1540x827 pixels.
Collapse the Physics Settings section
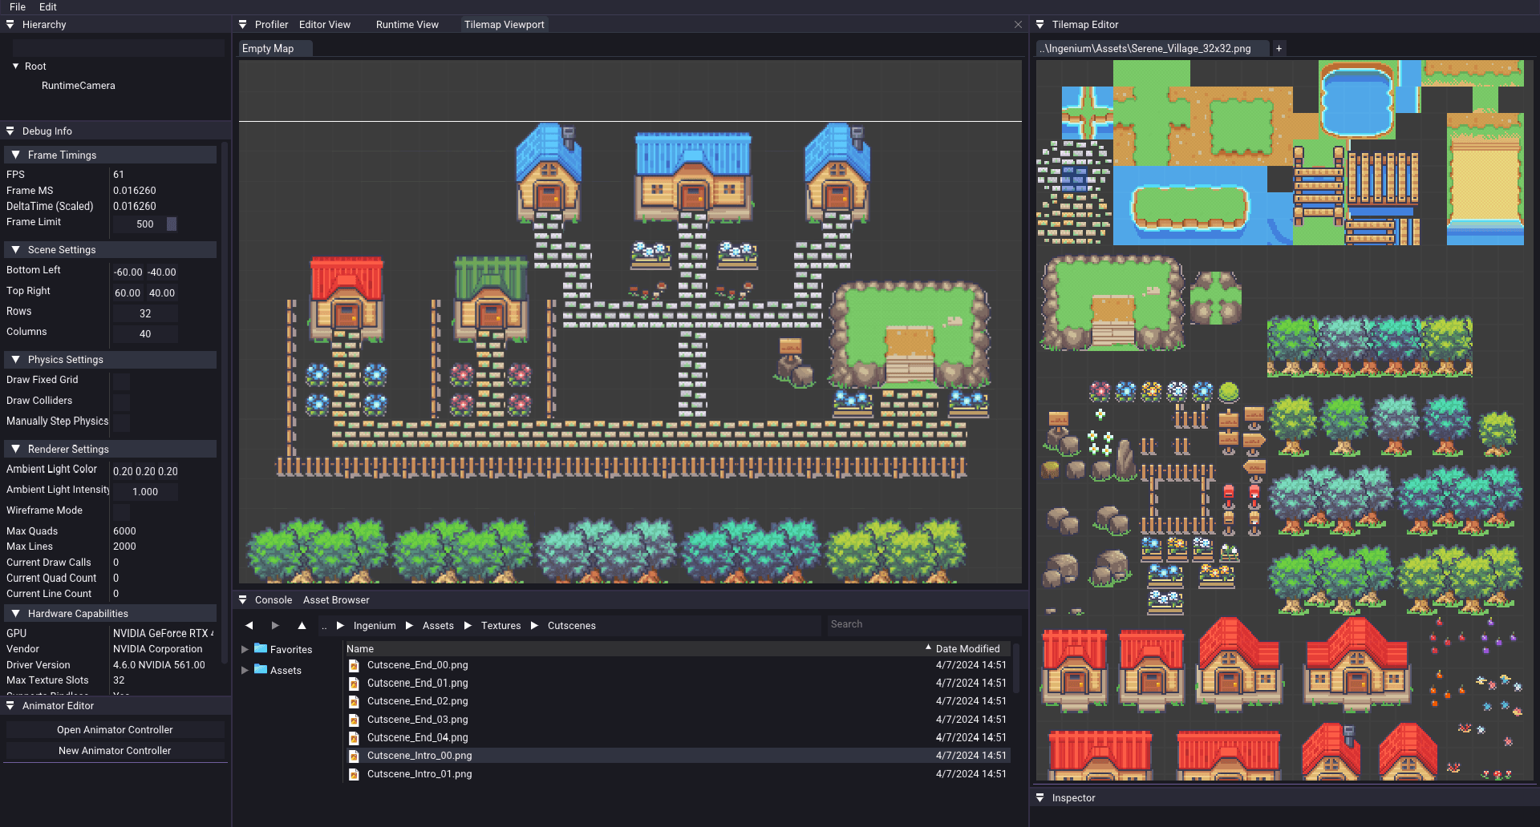click(14, 359)
